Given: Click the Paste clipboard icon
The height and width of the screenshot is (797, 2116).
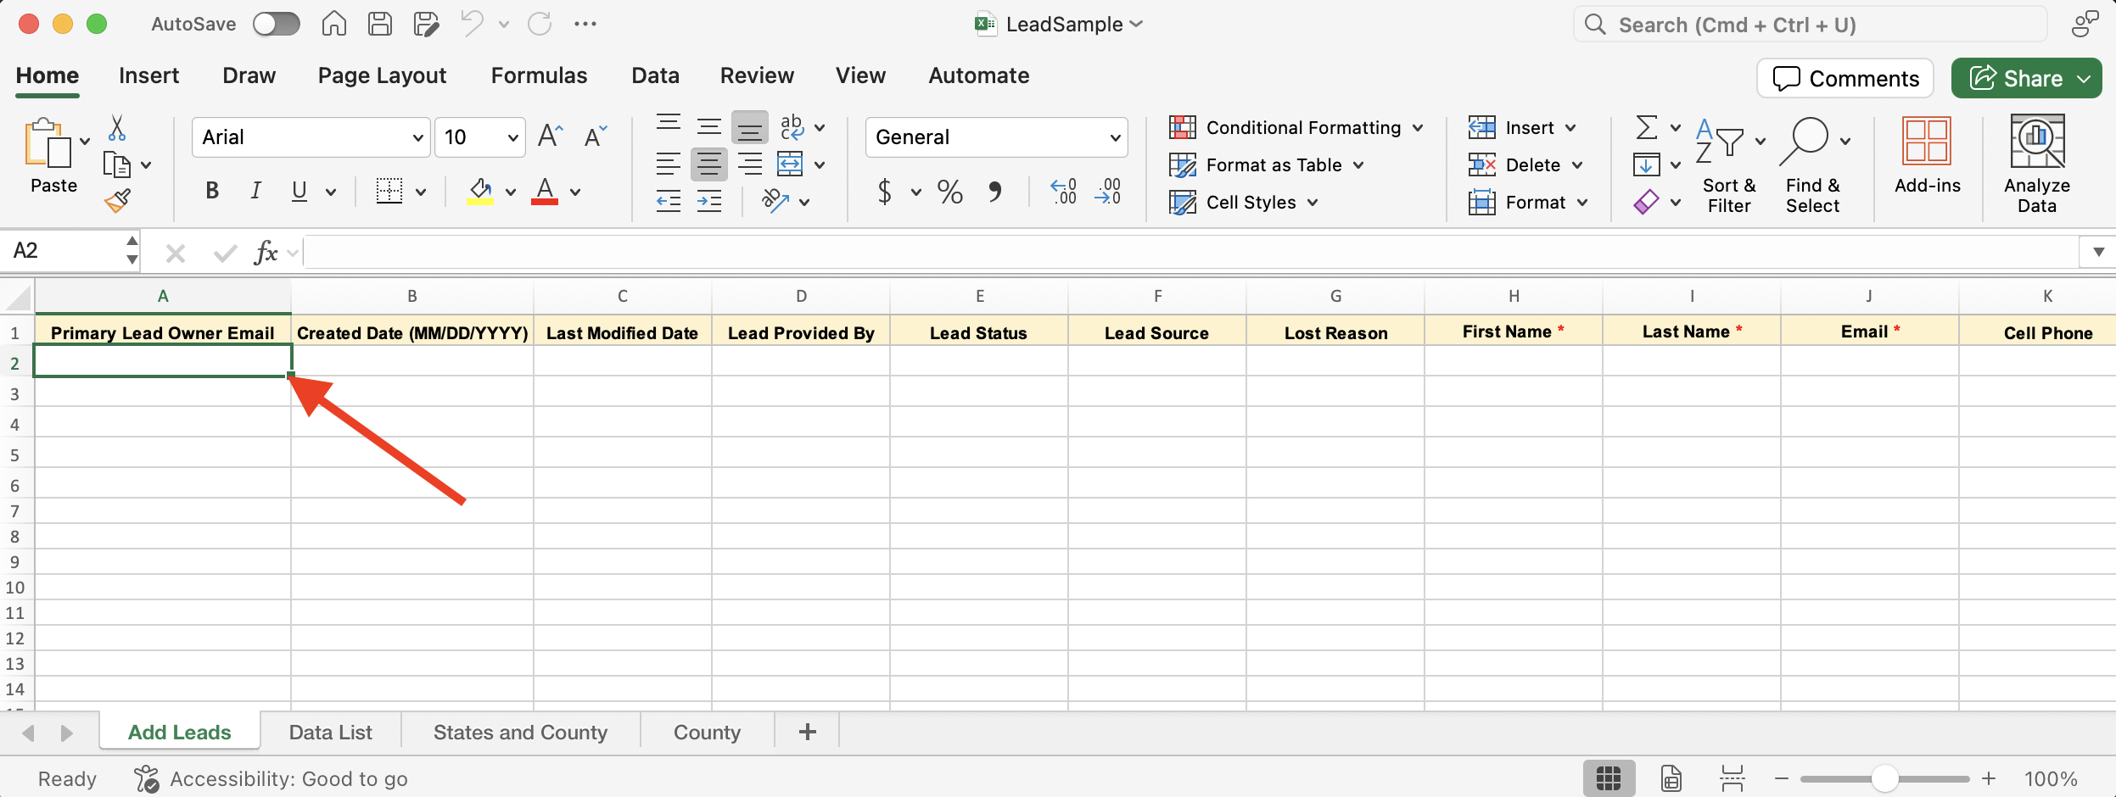Looking at the screenshot, I should click(48, 144).
